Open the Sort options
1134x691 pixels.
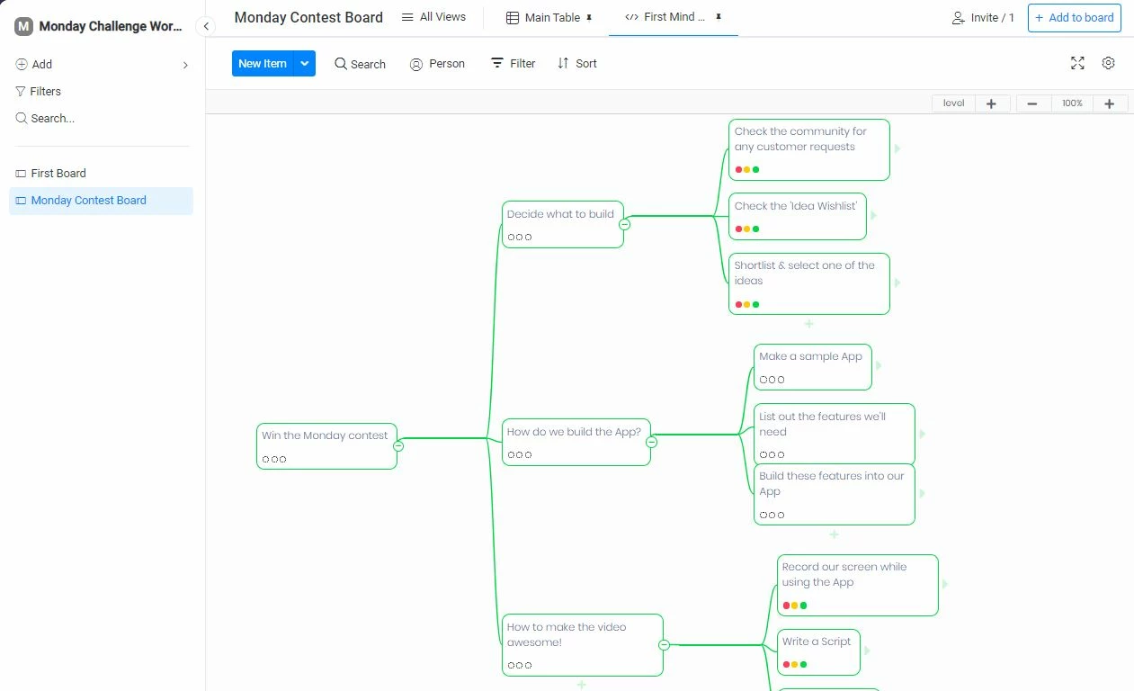[577, 64]
